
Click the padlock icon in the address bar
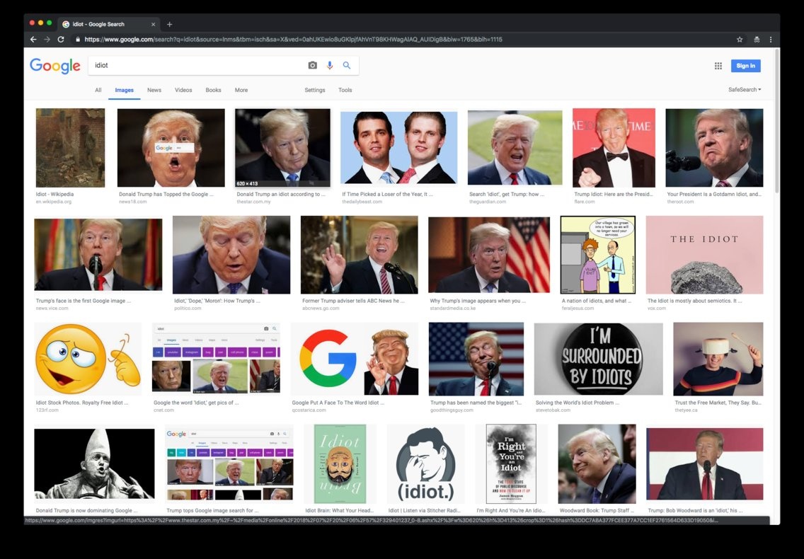[x=78, y=39]
